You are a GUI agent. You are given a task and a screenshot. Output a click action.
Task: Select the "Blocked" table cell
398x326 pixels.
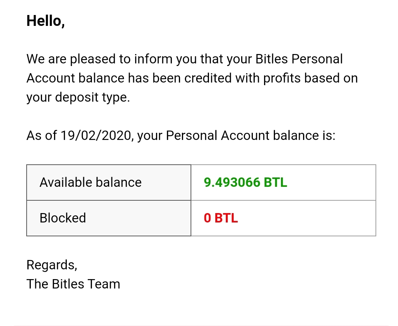click(x=109, y=218)
